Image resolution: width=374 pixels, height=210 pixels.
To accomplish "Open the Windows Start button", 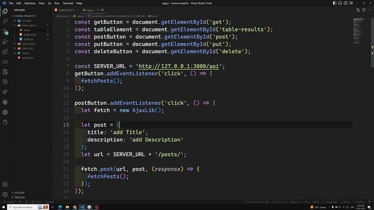I will tap(4, 207).
